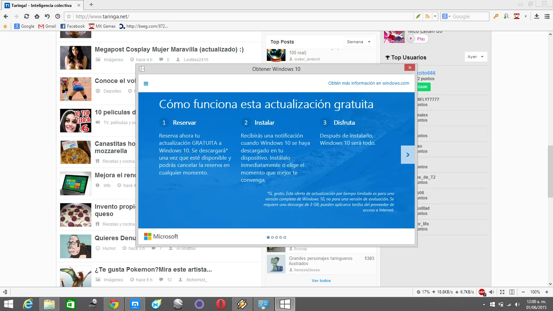Open the downloads arrow icon
The width and height of the screenshot is (553, 311).
(537, 16)
